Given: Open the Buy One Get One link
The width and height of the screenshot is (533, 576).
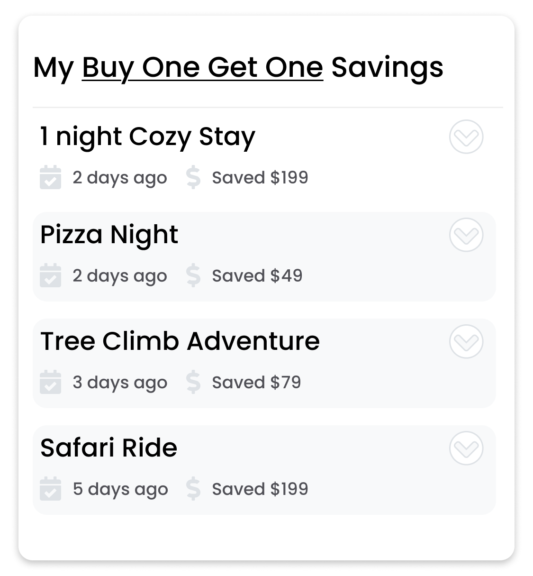Looking at the screenshot, I should click(203, 67).
